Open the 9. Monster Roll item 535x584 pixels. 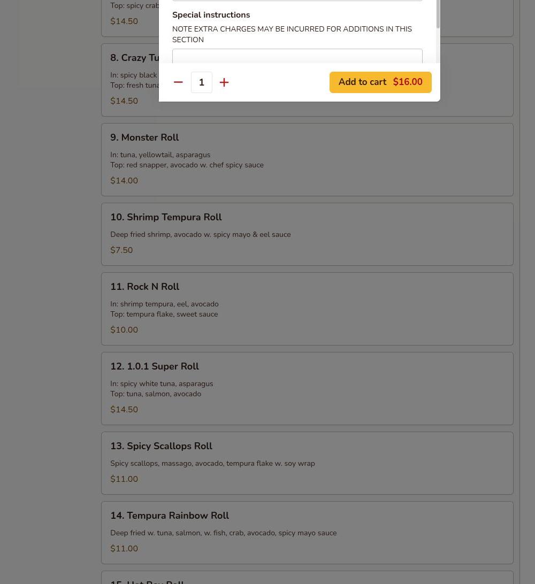[307, 159]
